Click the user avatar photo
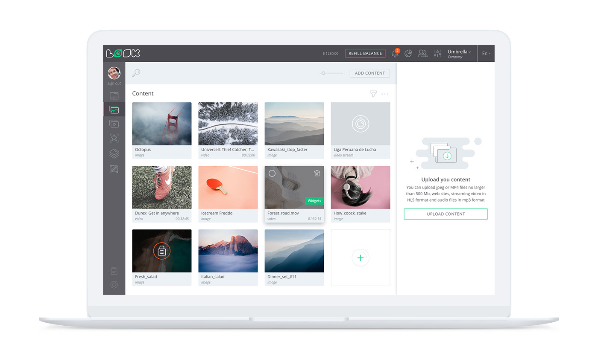Screen dimensions: 598x353 [114, 73]
